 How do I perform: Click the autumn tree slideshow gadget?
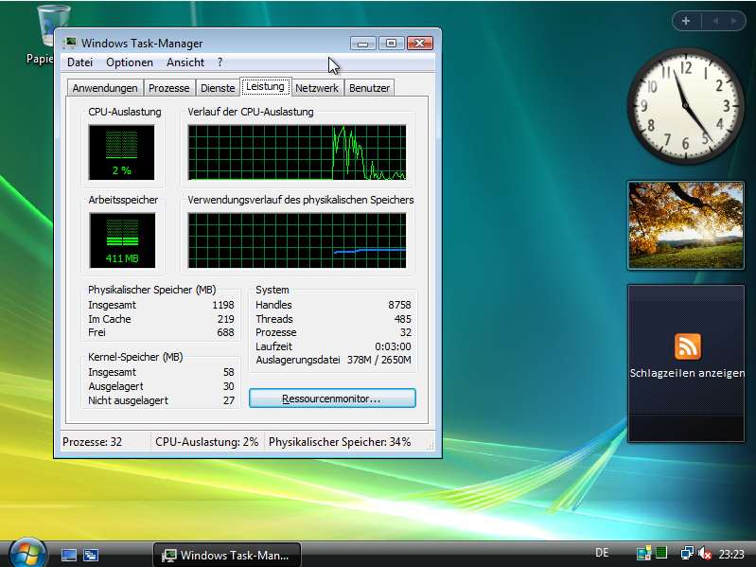click(x=686, y=225)
